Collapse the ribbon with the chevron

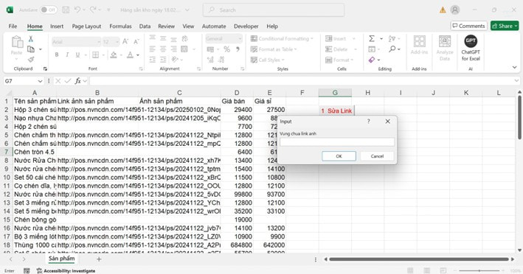pos(514,67)
